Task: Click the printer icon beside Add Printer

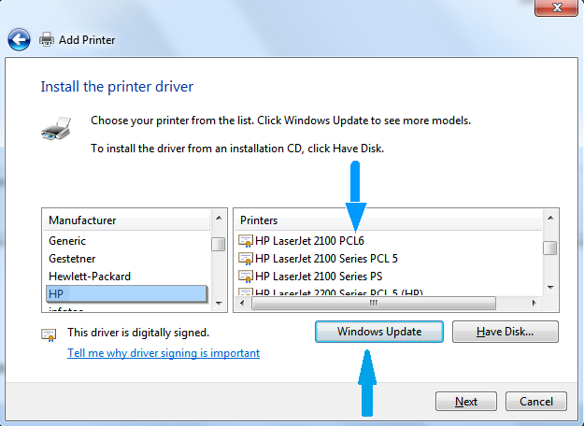Action: [47, 39]
